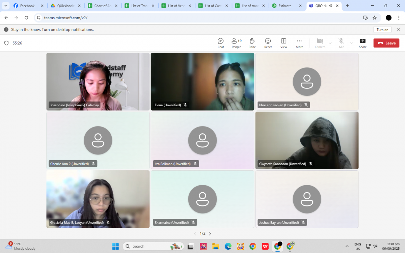Open the React emoji menu
The image size is (405, 253).
pos(268,43)
